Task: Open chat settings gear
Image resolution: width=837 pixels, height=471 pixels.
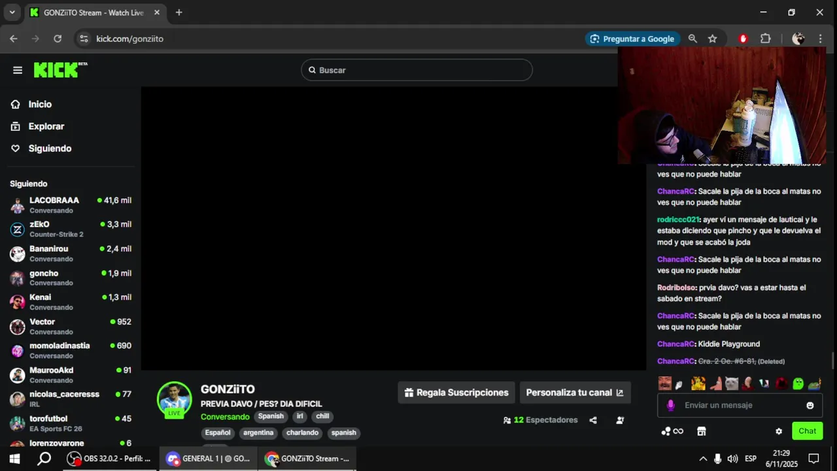Action: click(x=779, y=431)
